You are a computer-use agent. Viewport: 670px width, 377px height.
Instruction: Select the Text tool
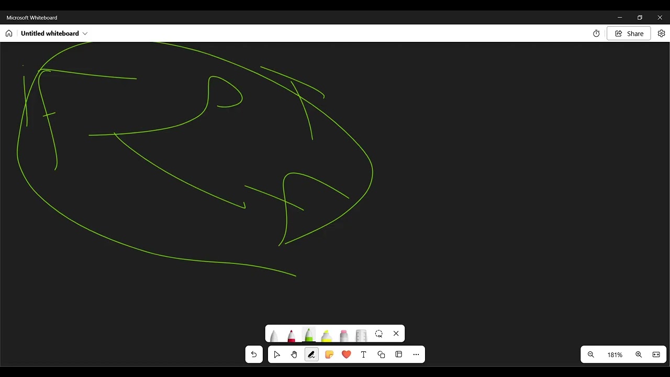pos(364,354)
